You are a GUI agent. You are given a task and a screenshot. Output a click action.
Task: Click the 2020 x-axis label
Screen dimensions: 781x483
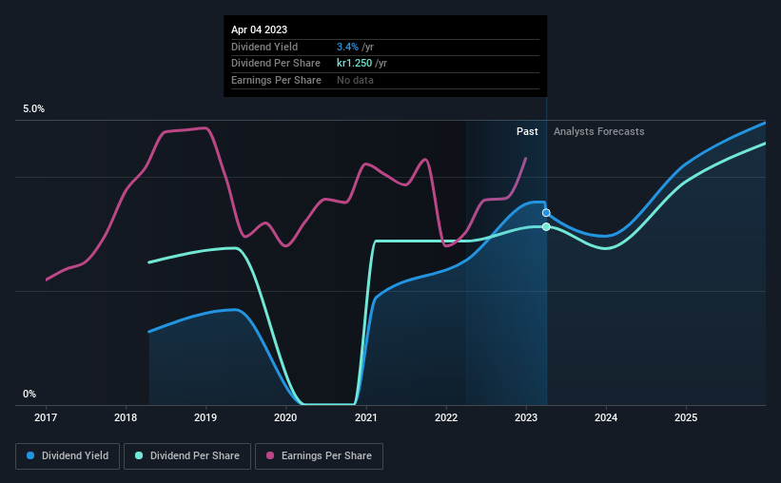(x=285, y=417)
